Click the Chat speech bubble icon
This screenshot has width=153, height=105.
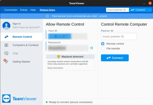(6, 53)
